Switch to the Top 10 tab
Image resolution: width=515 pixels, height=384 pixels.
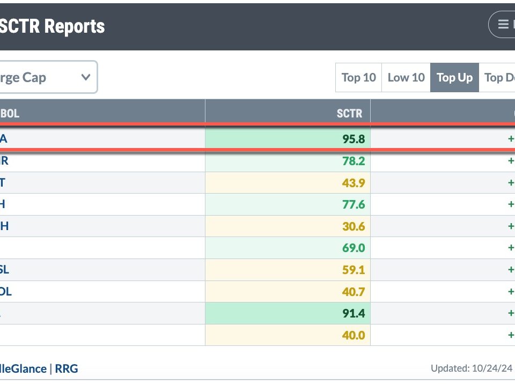358,78
